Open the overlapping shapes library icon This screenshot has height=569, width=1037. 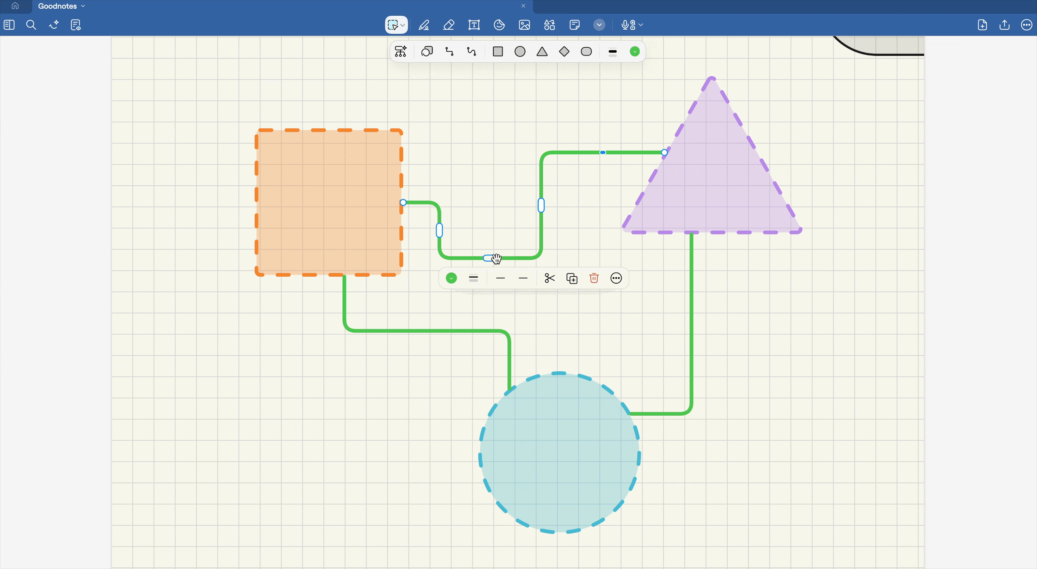click(x=427, y=52)
